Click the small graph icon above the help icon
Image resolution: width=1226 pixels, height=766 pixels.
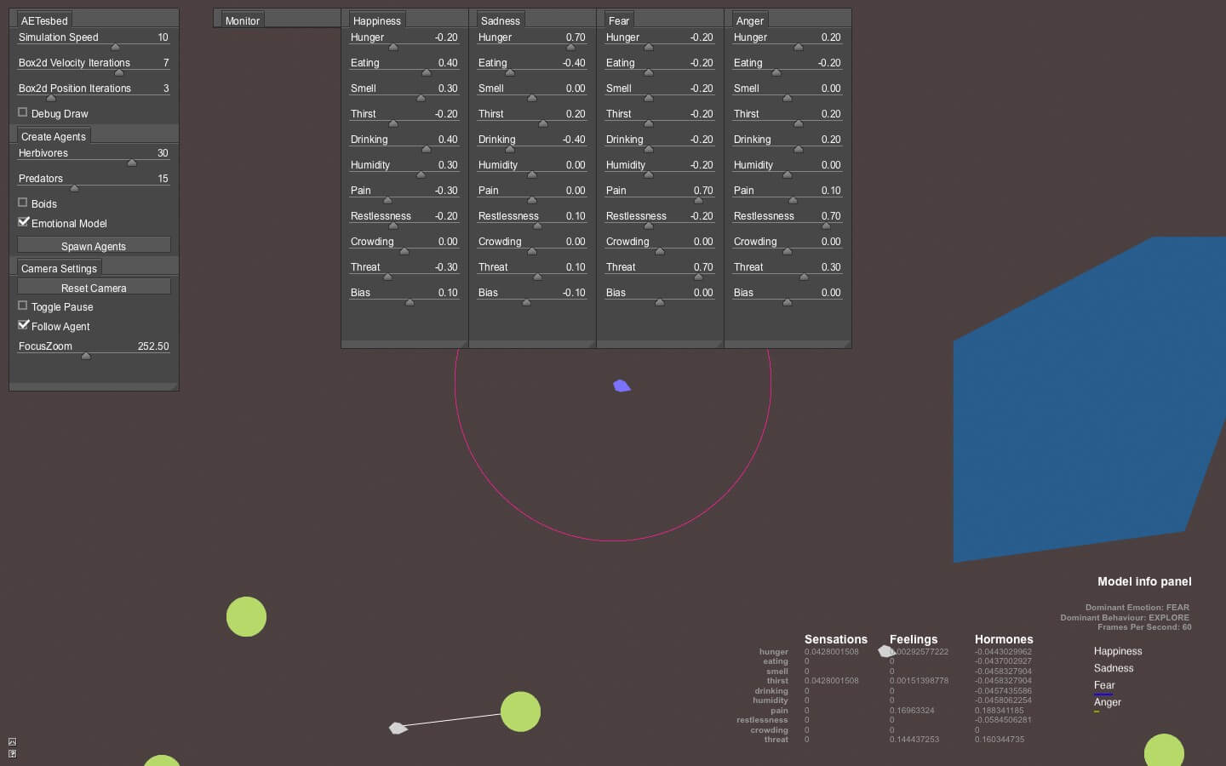(12, 741)
